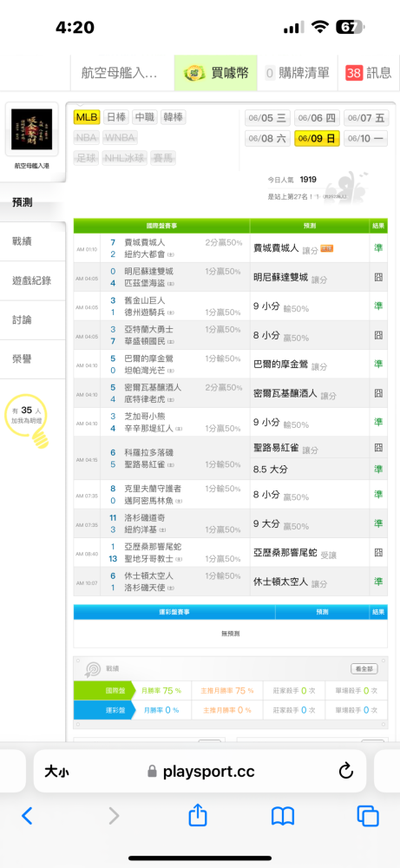Image resolution: width=400 pixels, height=868 pixels.
Task: Tap the playsport.cc address field
Action: (200, 772)
